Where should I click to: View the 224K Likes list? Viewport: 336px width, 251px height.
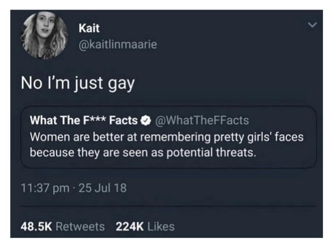[x=145, y=227]
